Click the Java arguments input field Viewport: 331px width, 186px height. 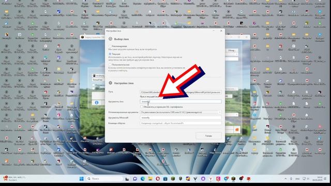click(180, 101)
